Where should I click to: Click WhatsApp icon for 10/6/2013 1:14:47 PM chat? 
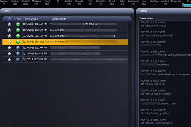point(18,24)
